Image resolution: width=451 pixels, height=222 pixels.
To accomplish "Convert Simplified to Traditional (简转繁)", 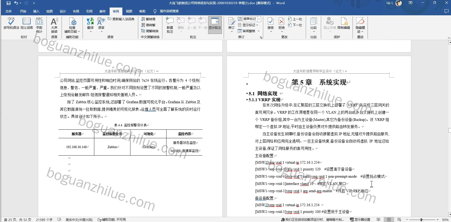I will point(148,25).
